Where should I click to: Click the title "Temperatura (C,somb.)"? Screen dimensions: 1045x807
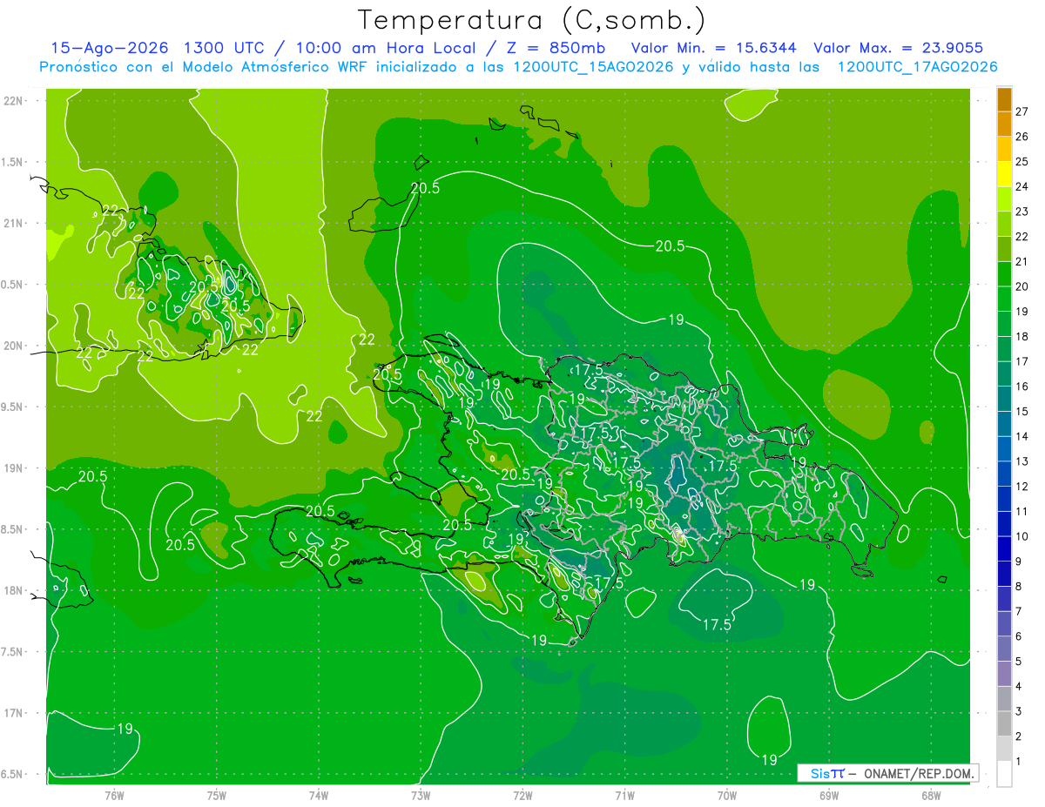pos(532,21)
